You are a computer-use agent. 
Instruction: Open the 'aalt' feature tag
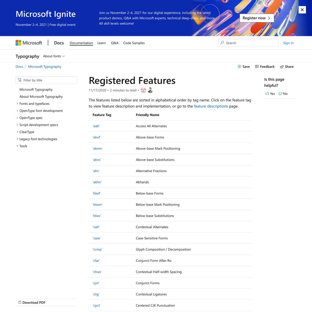pyautogui.click(x=96, y=126)
